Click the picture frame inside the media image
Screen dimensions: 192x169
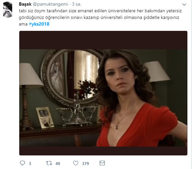click(45, 118)
